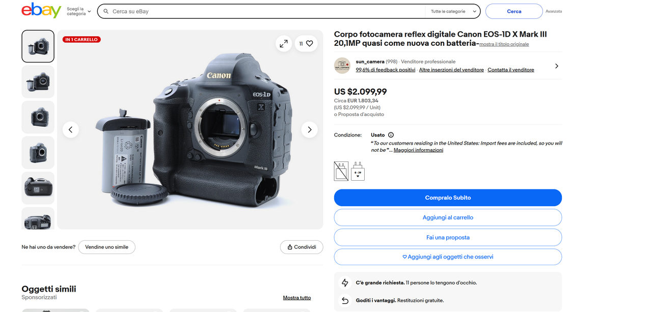This screenshot has height=312, width=652.
Task: Click Aggiungi al carrello button
Action: [x=448, y=217]
